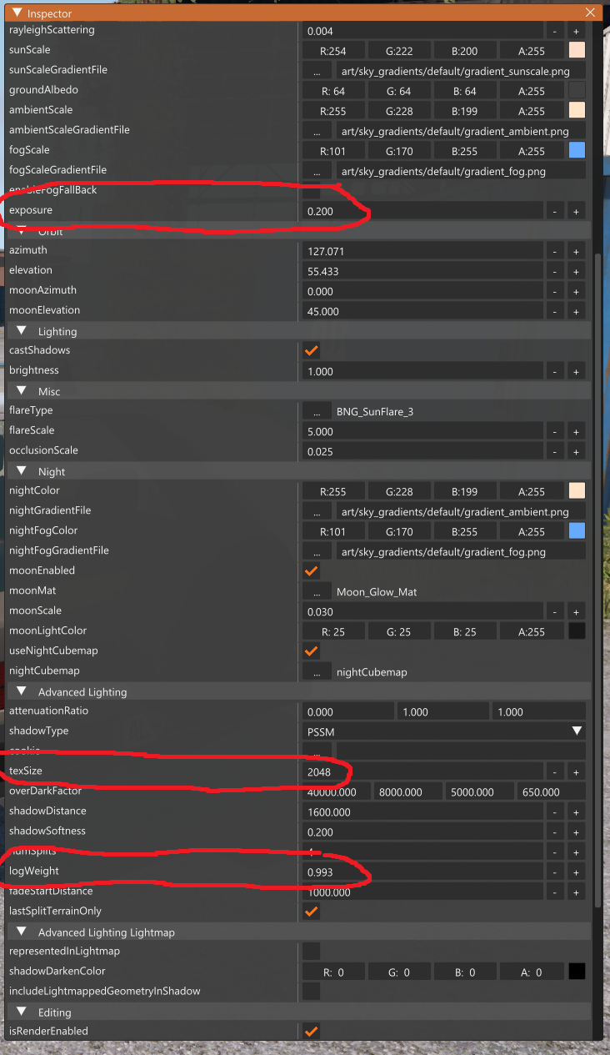Collapse Advanced Lighting Lightmap section
The width and height of the screenshot is (610, 1055).
pyautogui.click(x=21, y=932)
